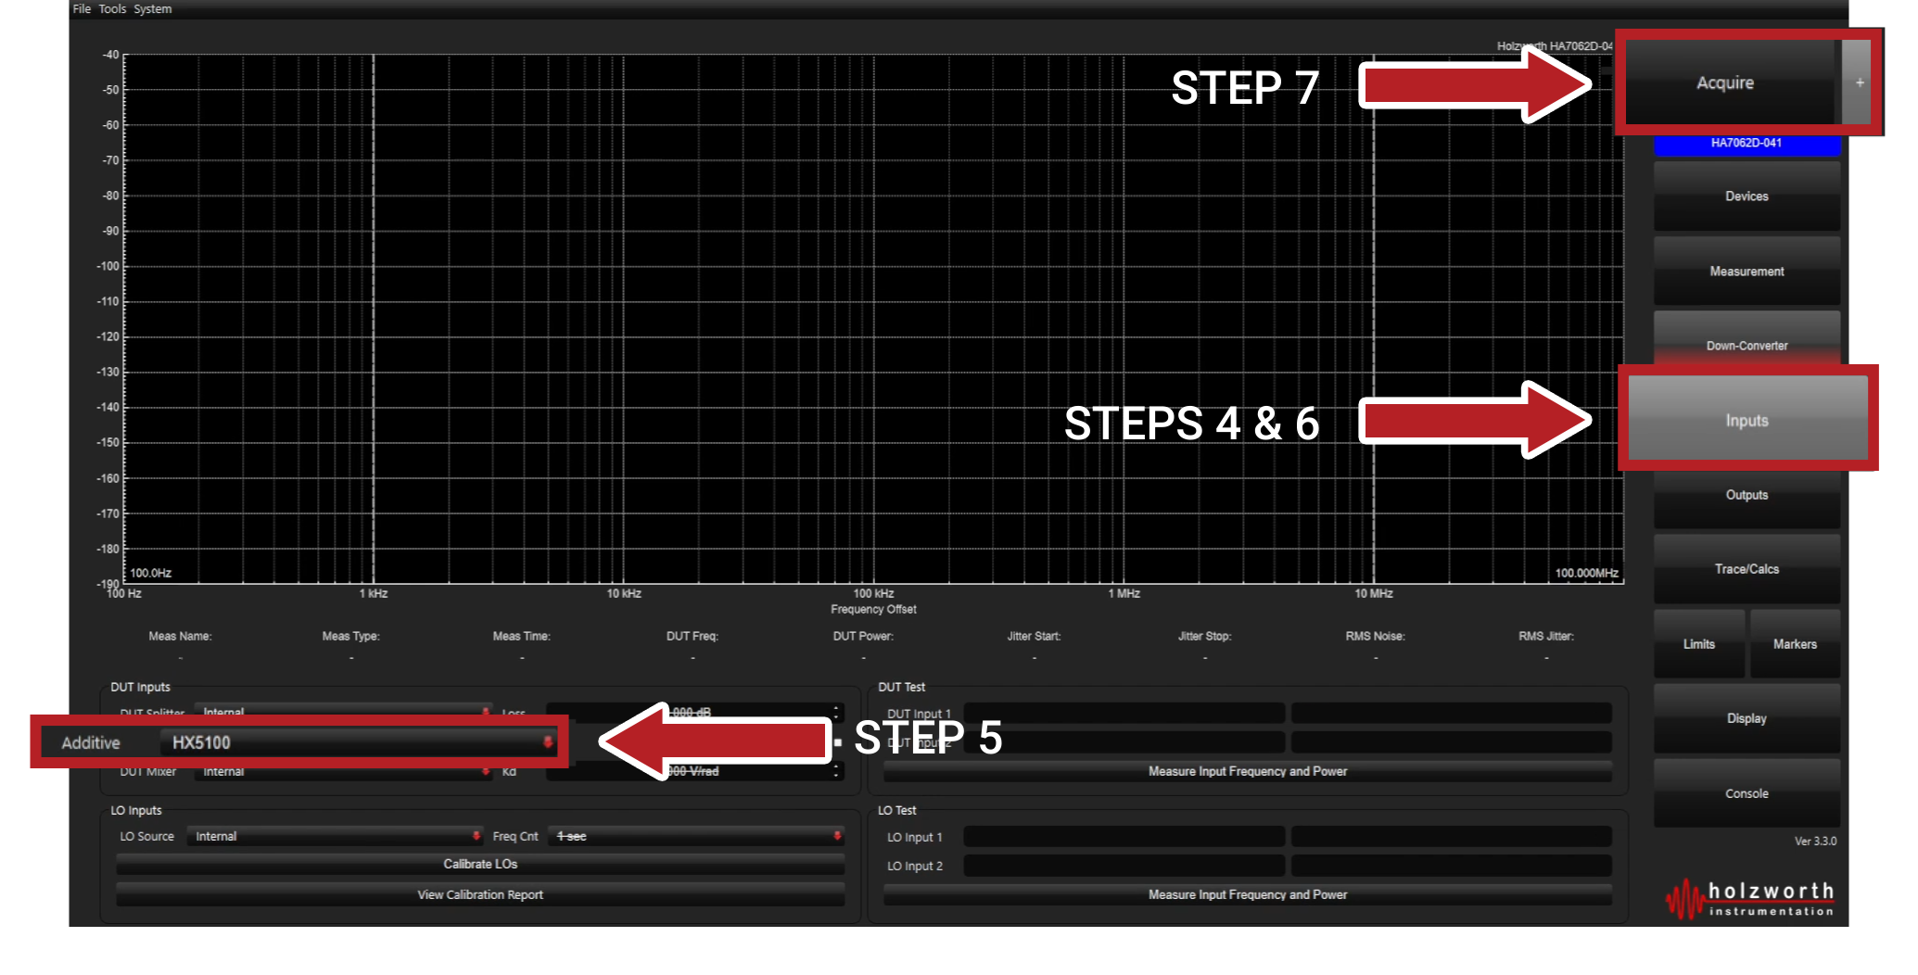
Task: Click the Calibrate LOs button
Action: coord(480,864)
